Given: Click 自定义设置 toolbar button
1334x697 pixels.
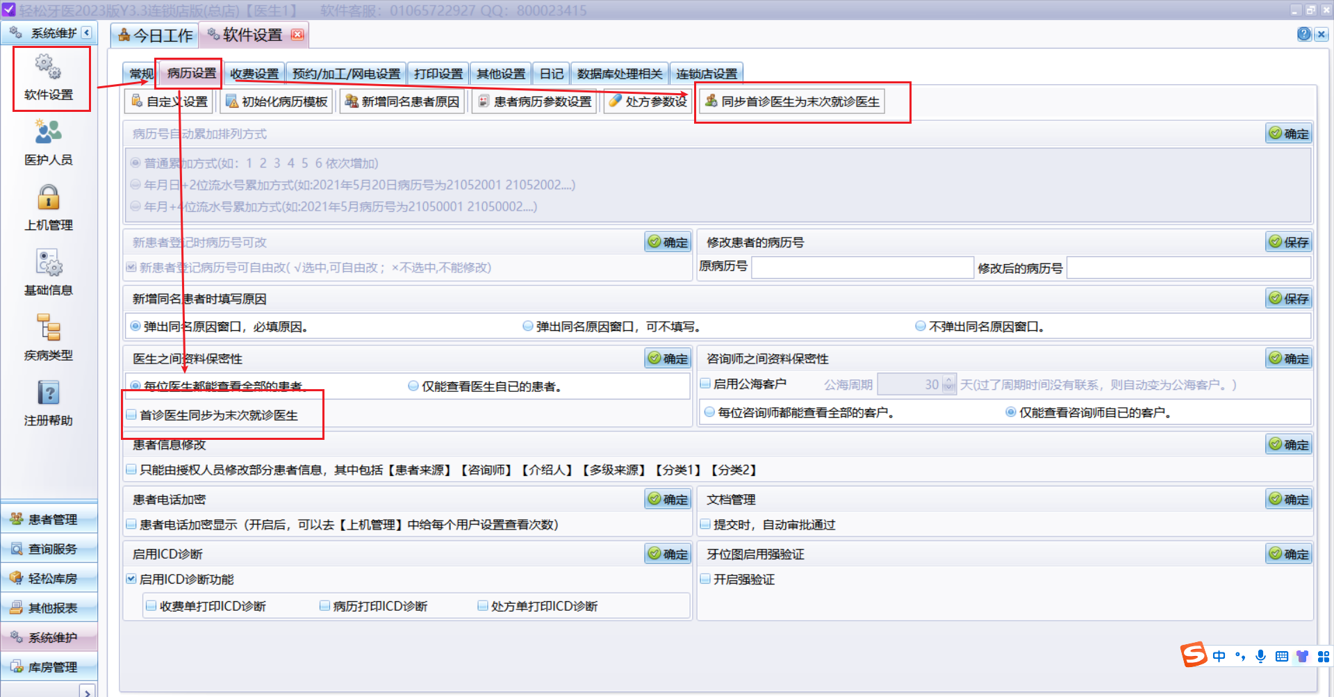Looking at the screenshot, I should (x=170, y=101).
